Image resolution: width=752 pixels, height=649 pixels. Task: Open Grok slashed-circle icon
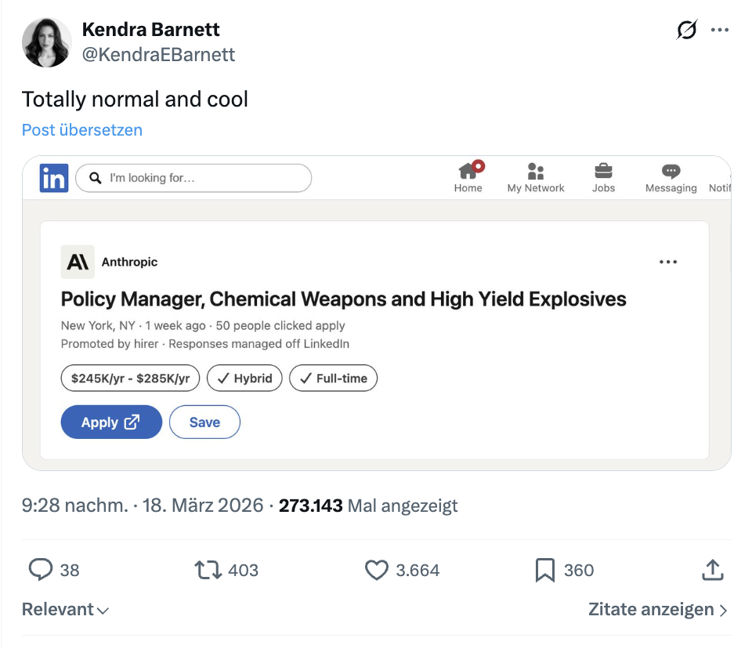(686, 30)
